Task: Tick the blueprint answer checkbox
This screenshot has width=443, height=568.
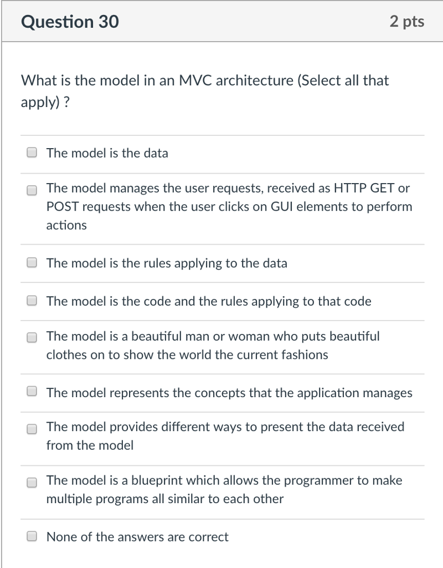Action: coord(32,483)
